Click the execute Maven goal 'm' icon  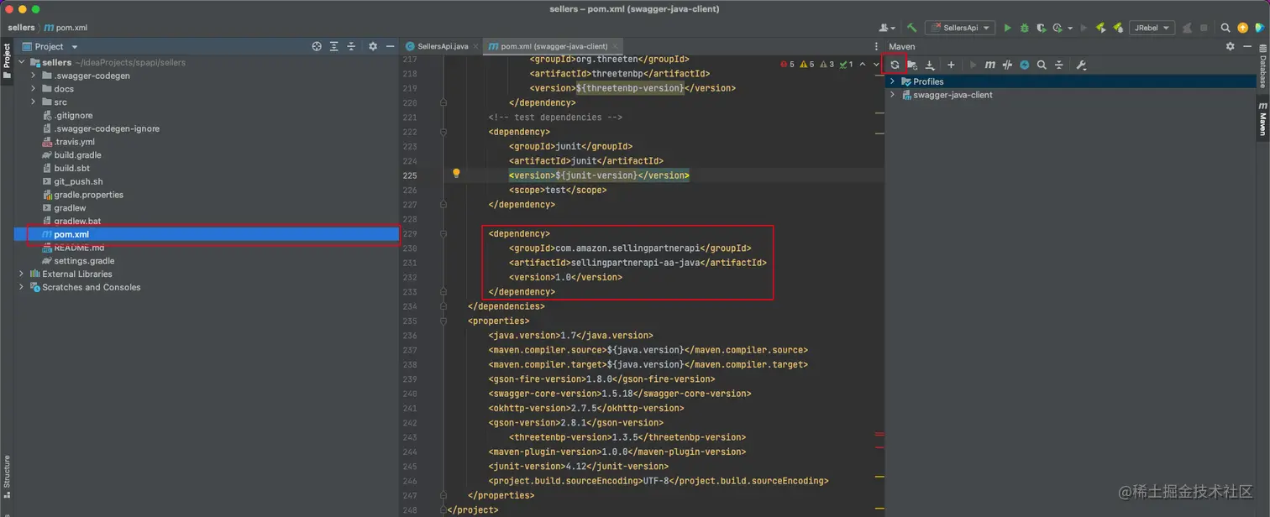click(x=990, y=65)
